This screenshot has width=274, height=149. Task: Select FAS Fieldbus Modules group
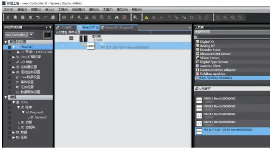click(x=232, y=78)
